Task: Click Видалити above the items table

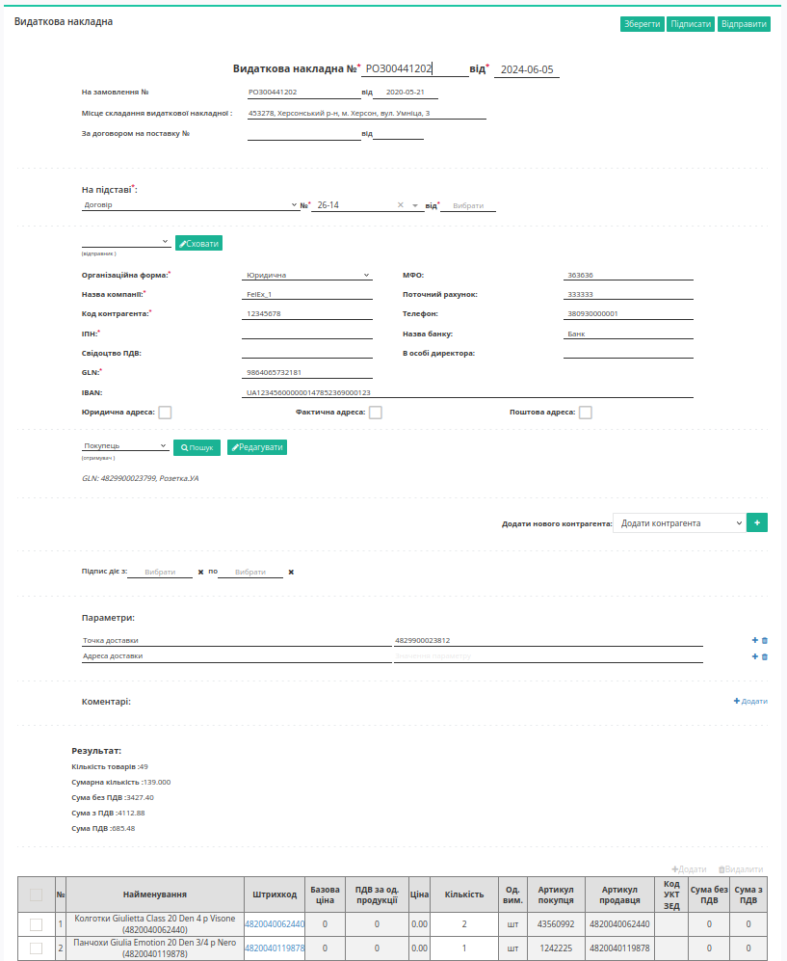Action: pyautogui.click(x=741, y=869)
